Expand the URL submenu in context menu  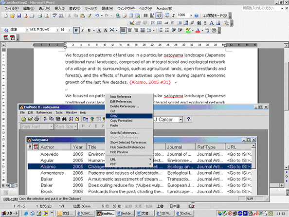(129, 159)
